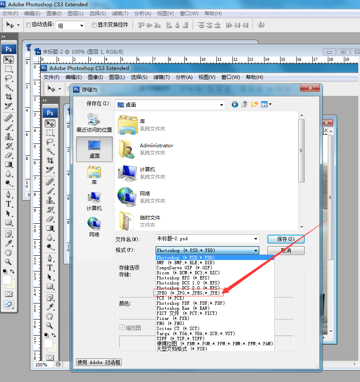Pick the Magic Wand tool in the outermost toolbox
Screen dimensions: 360x382
coord(8,87)
